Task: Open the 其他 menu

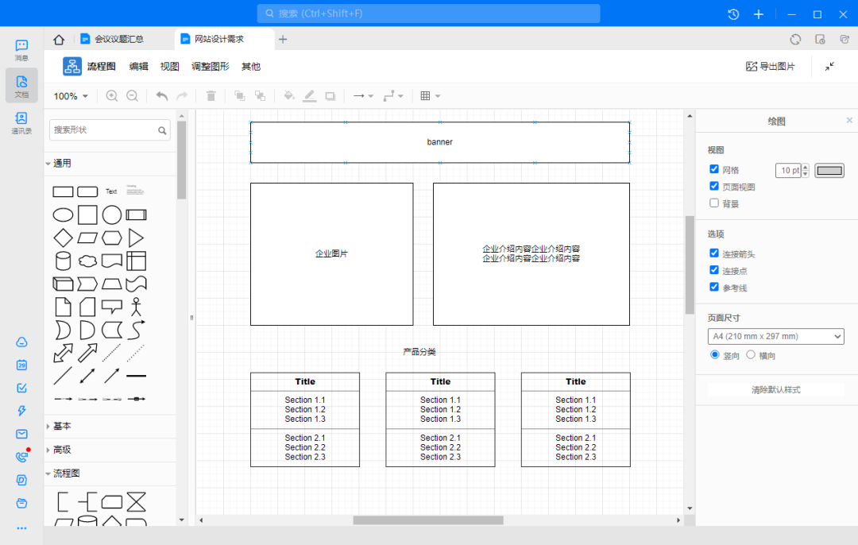Action: click(x=251, y=66)
